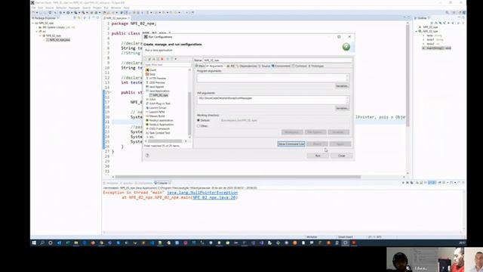
Task: Click Variables button under VM arguments
Action: [x=342, y=109]
